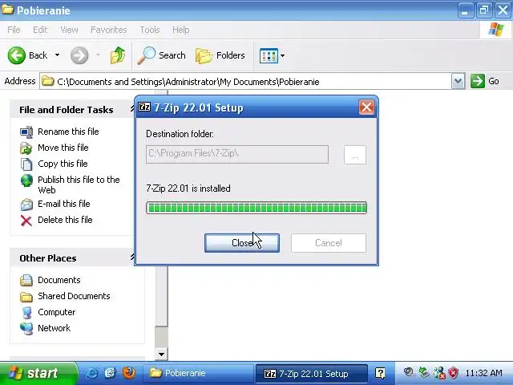
Task: Open Shared Documents in Other Places
Action: [x=74, y=296]
